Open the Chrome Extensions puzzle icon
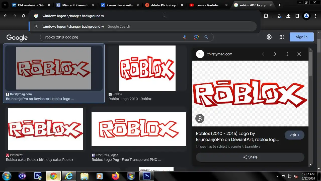Viewport: 321px width, 181px height. point(266,16)
